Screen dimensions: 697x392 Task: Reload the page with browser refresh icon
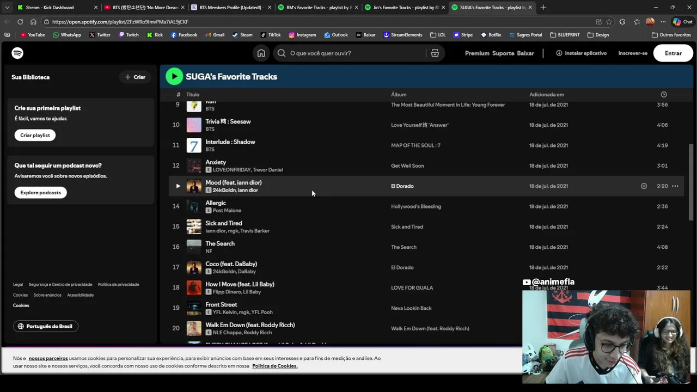[20, 22]
